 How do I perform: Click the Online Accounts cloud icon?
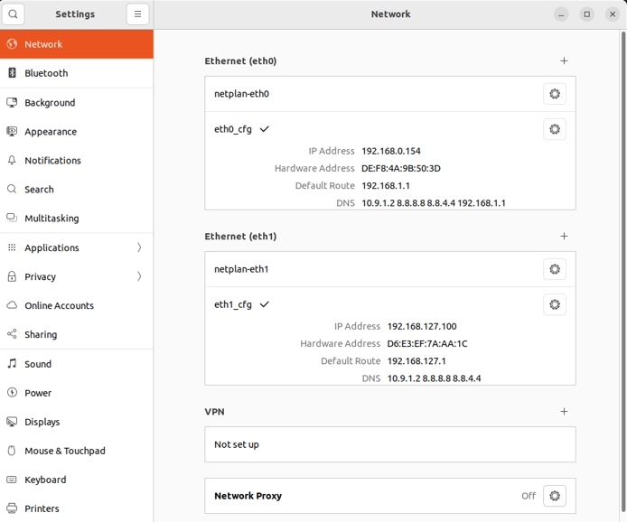[x=12, y=305]
